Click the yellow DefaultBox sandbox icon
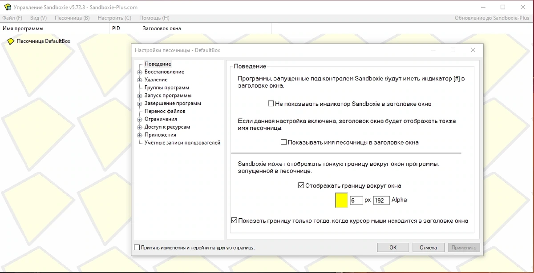Screen dimensions: 534x273 click(11, 41)
